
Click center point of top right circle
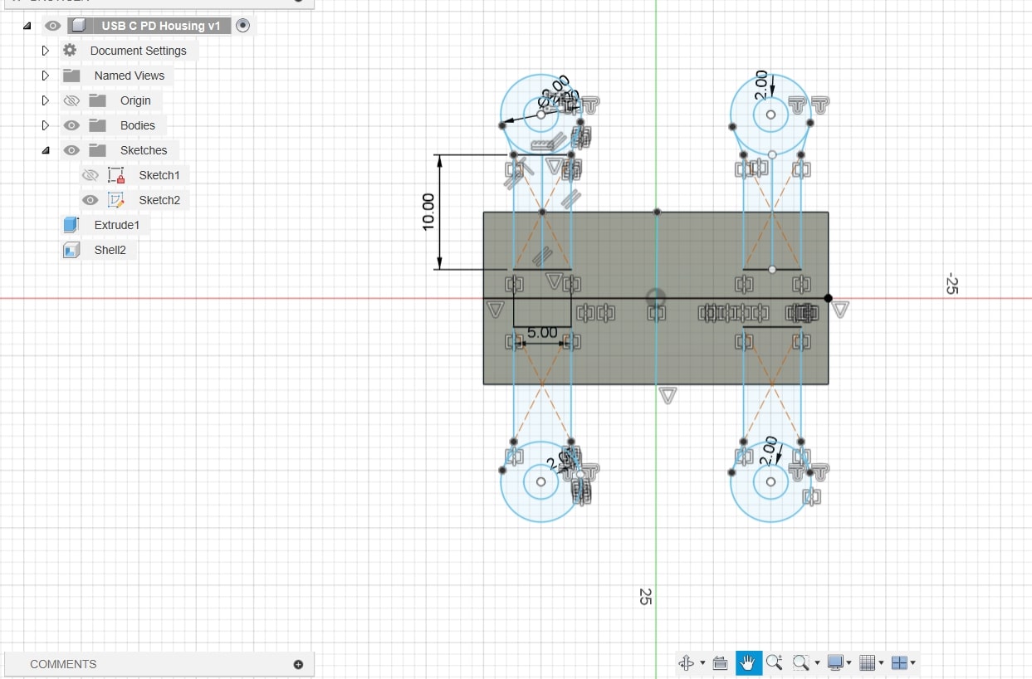771,115
